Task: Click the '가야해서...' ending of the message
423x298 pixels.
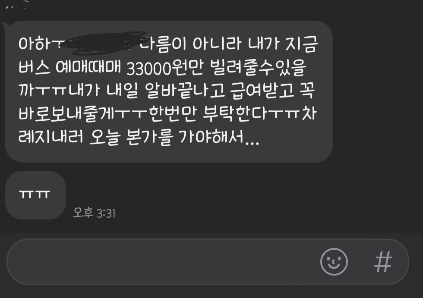Action: (219, 138)
